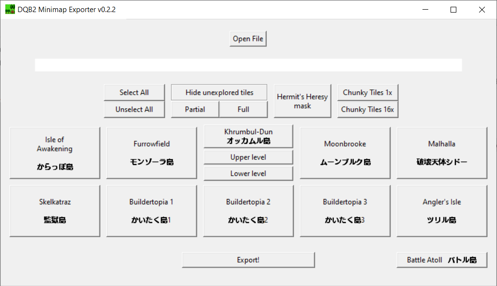This screenshot has height=286, width=497.
Task: Close the Minimap Exporter window
Action: click(482, 10)
